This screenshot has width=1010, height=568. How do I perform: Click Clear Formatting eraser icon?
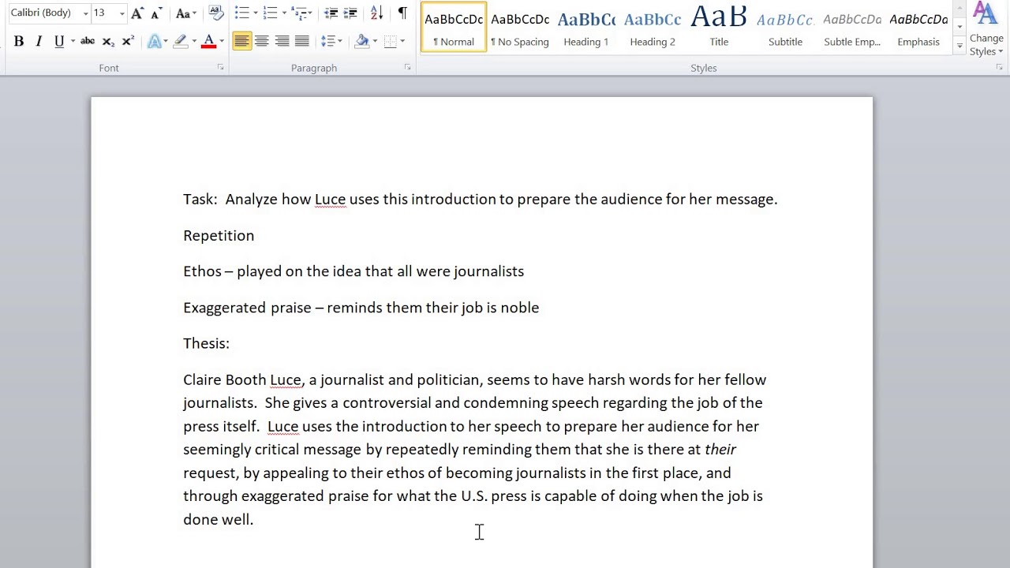215,13
